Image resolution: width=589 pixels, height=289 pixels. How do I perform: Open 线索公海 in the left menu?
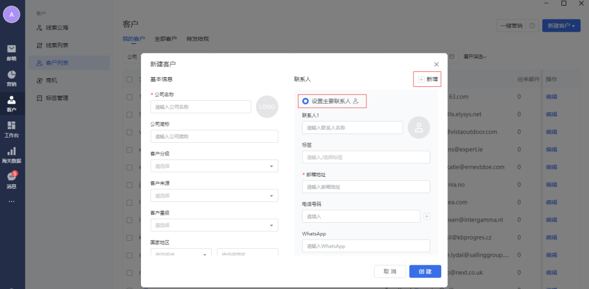click(60, 28)
